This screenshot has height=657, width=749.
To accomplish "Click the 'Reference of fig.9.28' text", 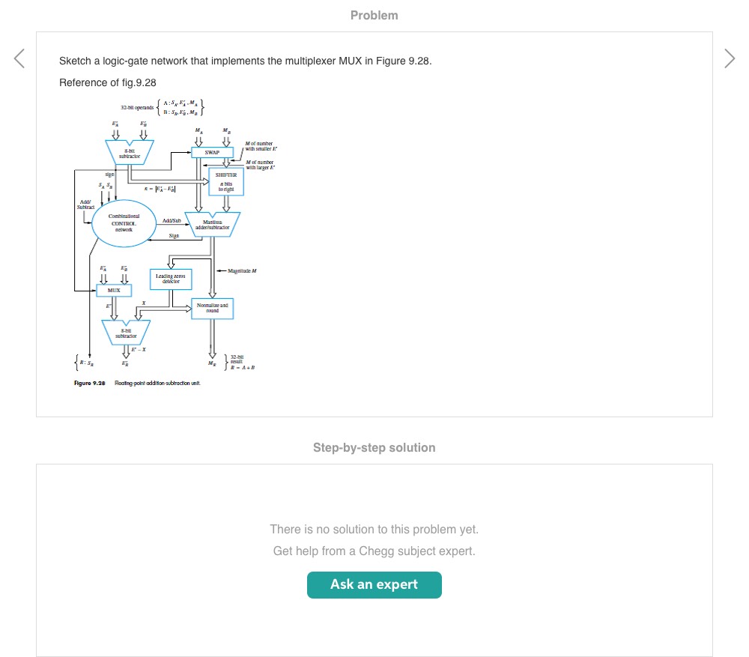I will coord(107,82).
